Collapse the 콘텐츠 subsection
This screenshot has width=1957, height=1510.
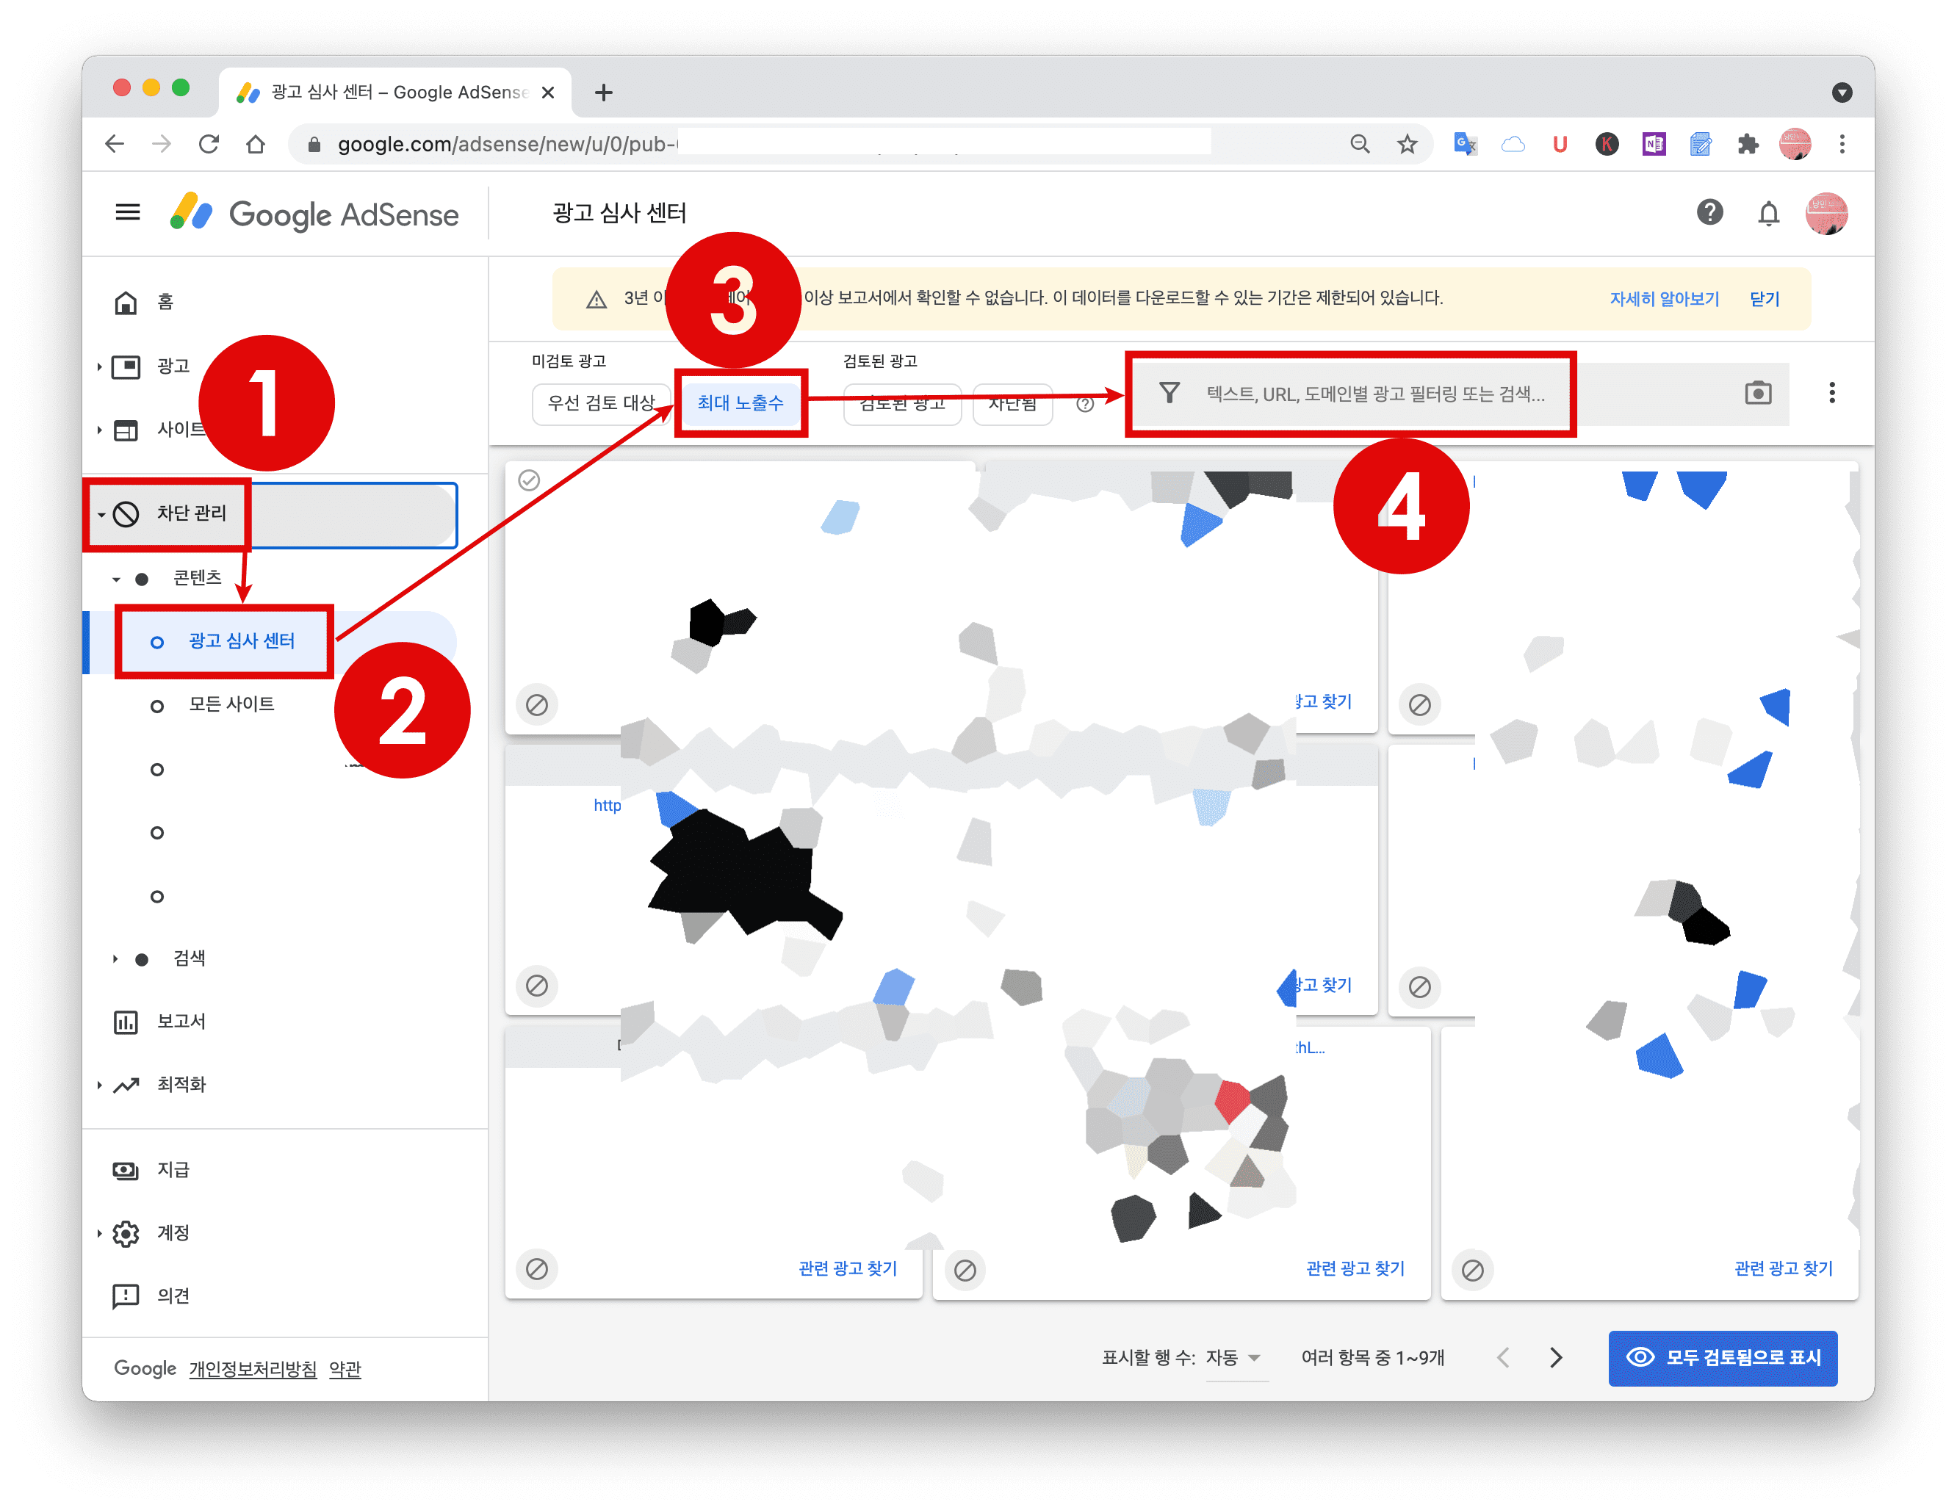tap(117, 579)
